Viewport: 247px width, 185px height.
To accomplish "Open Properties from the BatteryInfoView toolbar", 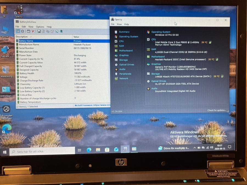I will 52,31.
